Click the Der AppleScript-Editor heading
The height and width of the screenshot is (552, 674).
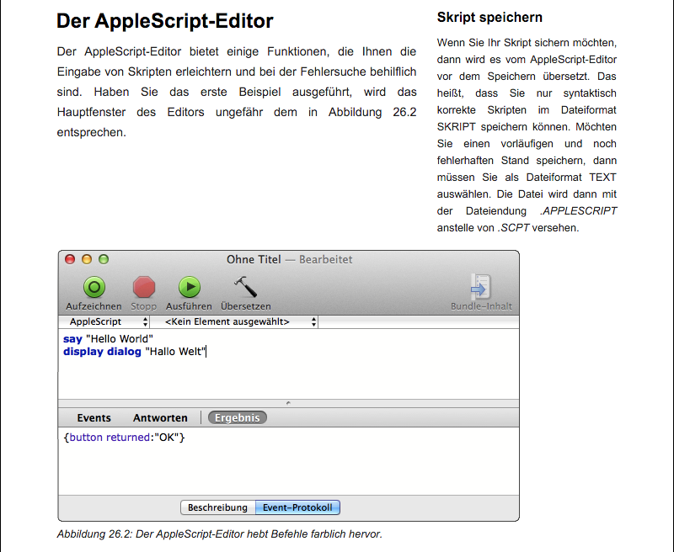click(x=165, y=20)
